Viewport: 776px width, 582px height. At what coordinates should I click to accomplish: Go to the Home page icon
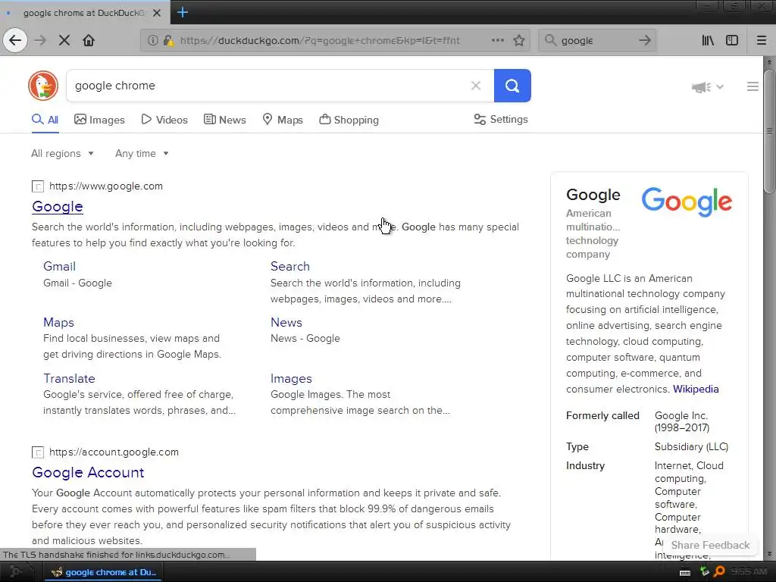coord(89,40)
